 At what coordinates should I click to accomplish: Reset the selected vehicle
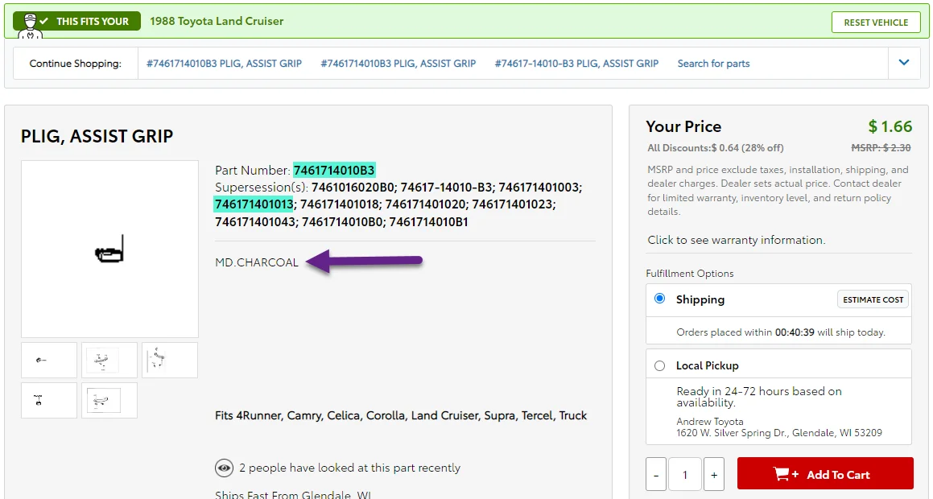pyautogui.click(x=876, y=23)
